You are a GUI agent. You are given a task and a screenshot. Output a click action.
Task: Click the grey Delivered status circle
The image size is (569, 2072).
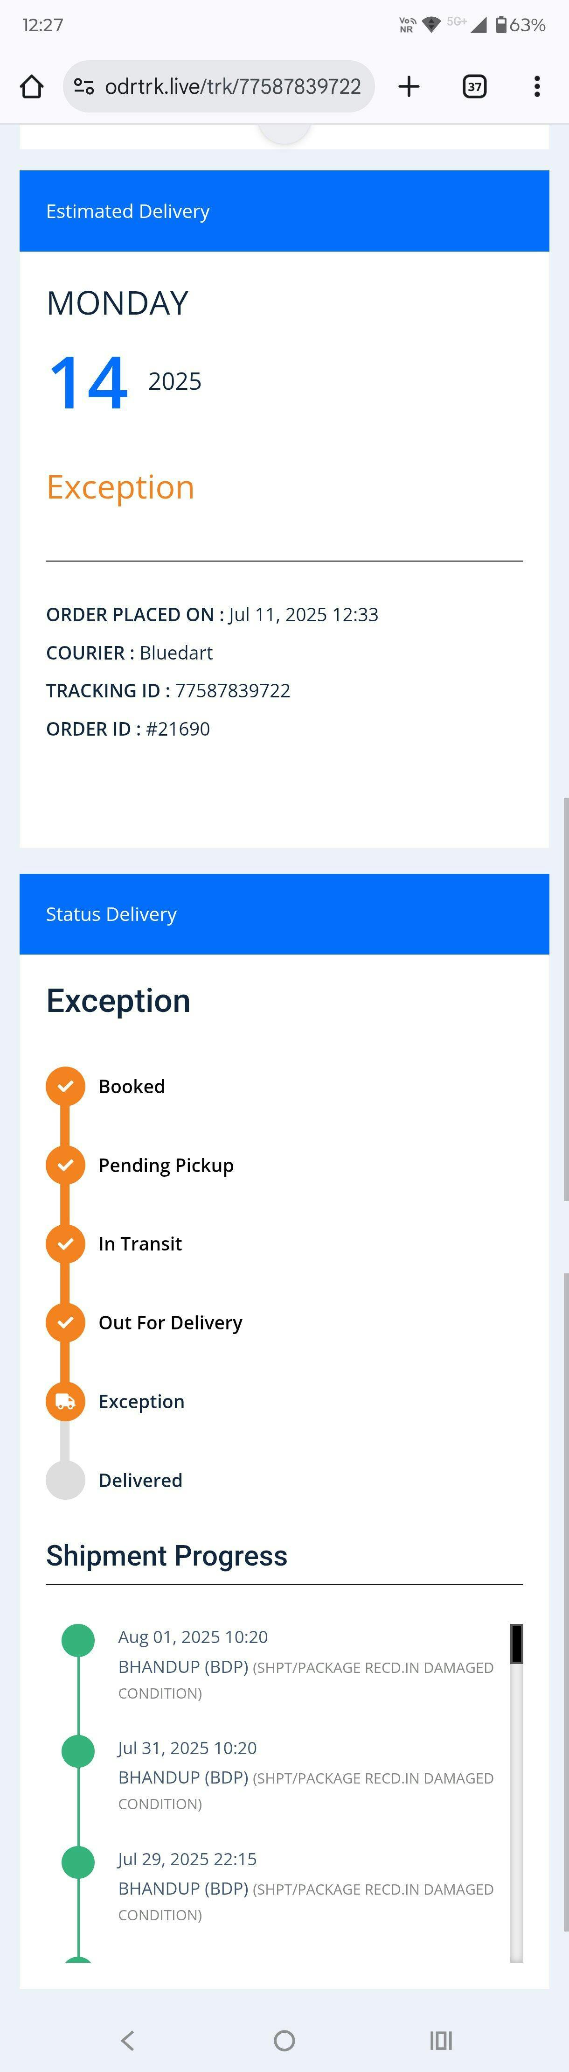66,1480
